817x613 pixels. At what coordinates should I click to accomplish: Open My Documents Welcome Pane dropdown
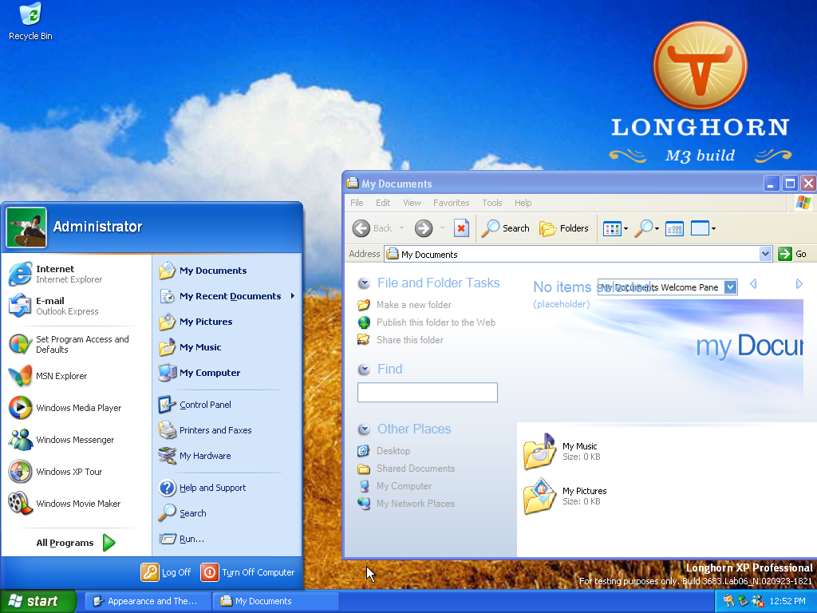point(731,287)
